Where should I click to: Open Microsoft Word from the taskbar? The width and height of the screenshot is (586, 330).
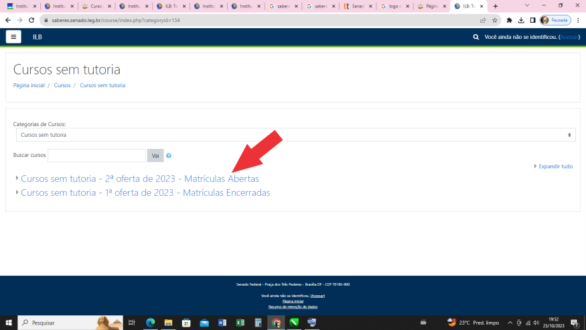pyautogui.click(x=222, y=323)
